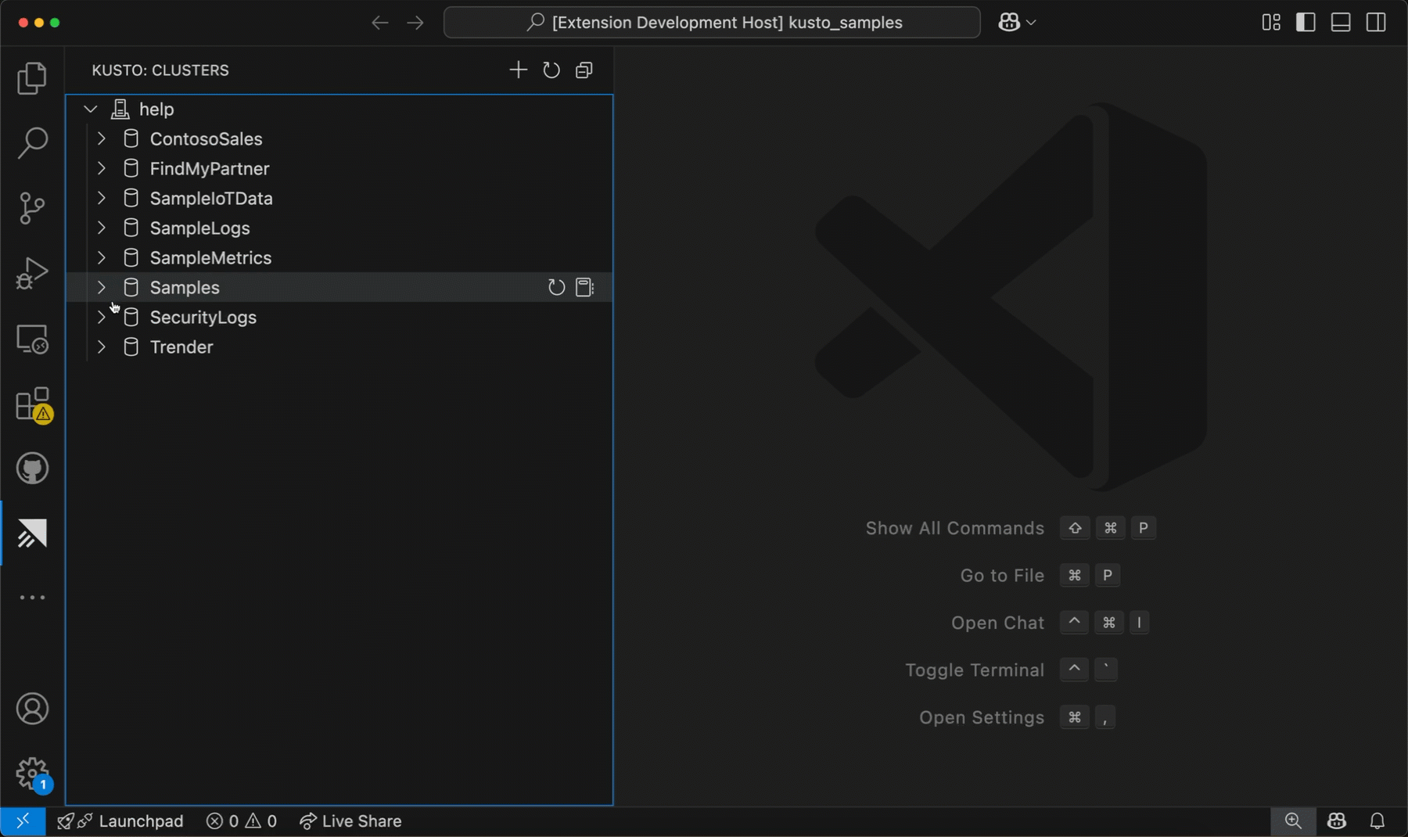Expand the FindMyPartner database

coord(102,169)
